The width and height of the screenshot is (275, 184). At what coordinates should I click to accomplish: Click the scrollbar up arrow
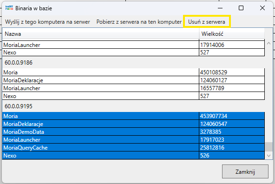click(x=268, y=43)
